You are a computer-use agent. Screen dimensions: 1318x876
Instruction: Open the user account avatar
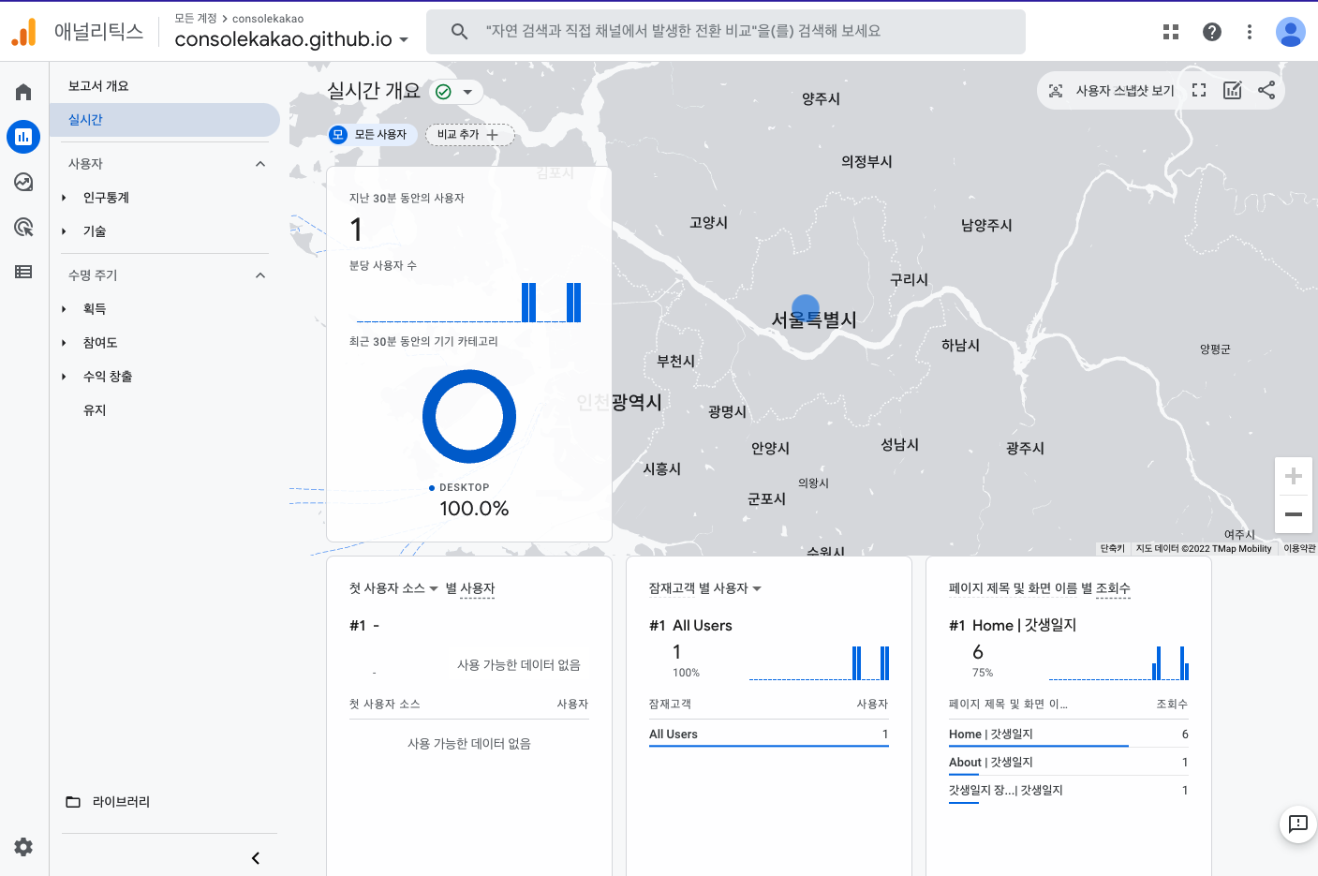click(1291, 32)
